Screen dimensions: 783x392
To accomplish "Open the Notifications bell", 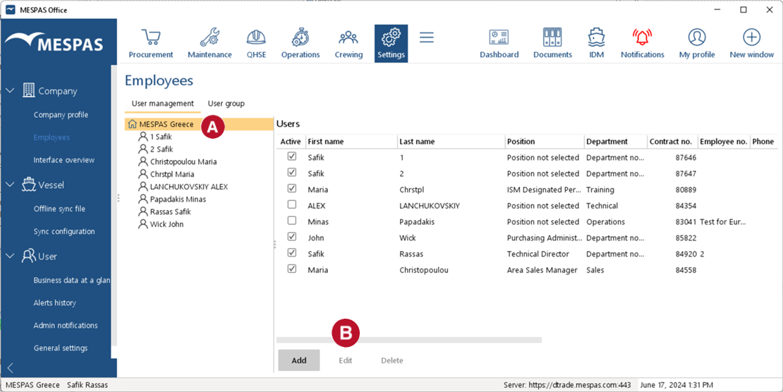I will pyautogui.click(x=643, y=44).
